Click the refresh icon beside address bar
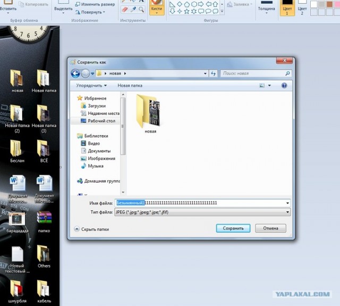 coord(213,73)
